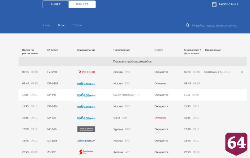
Task: Click scheduled time 20:25 of 2S-357
Action: coord(25,152)
